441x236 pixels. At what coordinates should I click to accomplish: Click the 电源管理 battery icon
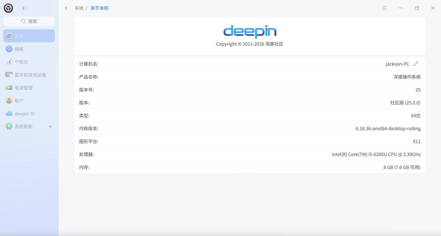(9, 87)
